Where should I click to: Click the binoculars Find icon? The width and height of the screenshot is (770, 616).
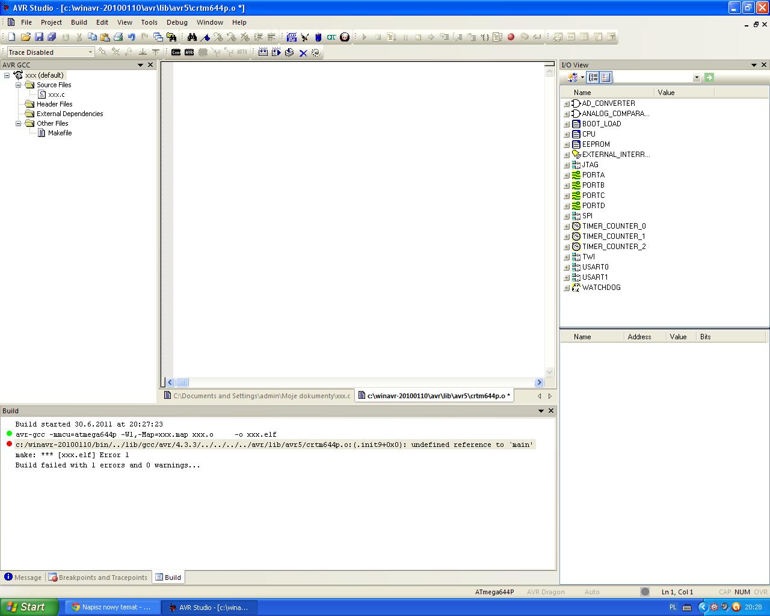[192, 37]
